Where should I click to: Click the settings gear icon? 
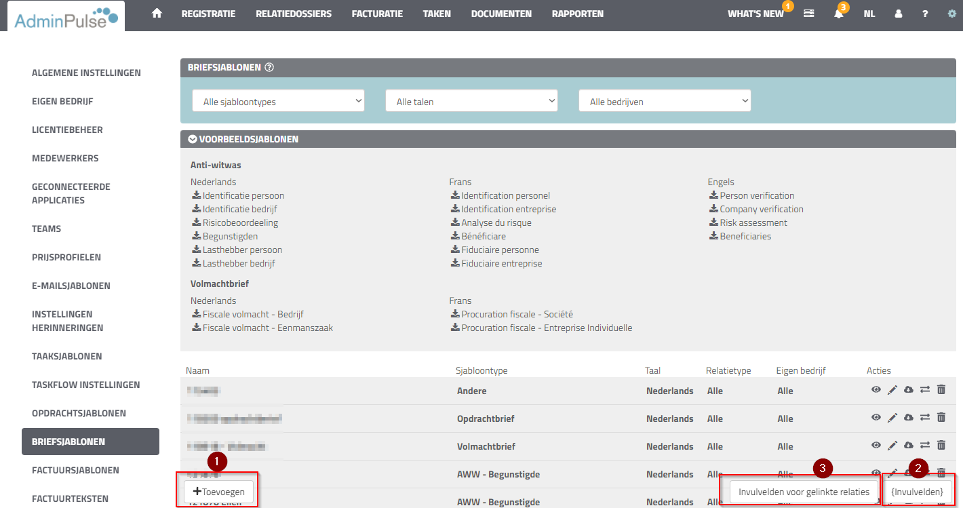click(x=951, y=13)
